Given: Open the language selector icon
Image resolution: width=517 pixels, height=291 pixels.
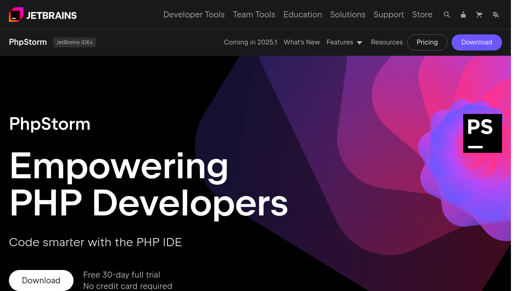Looking at the screenshot, I should coord(496,15).
